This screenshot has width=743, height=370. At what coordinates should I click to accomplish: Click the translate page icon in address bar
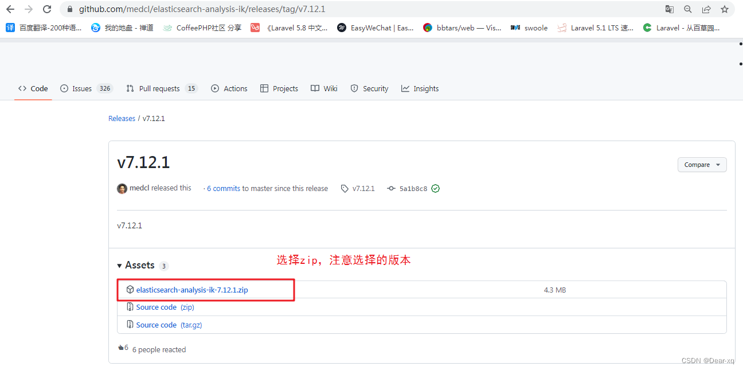(669, 9)
